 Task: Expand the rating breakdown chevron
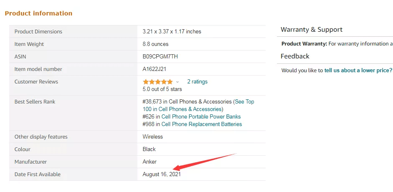coord(177,82)
